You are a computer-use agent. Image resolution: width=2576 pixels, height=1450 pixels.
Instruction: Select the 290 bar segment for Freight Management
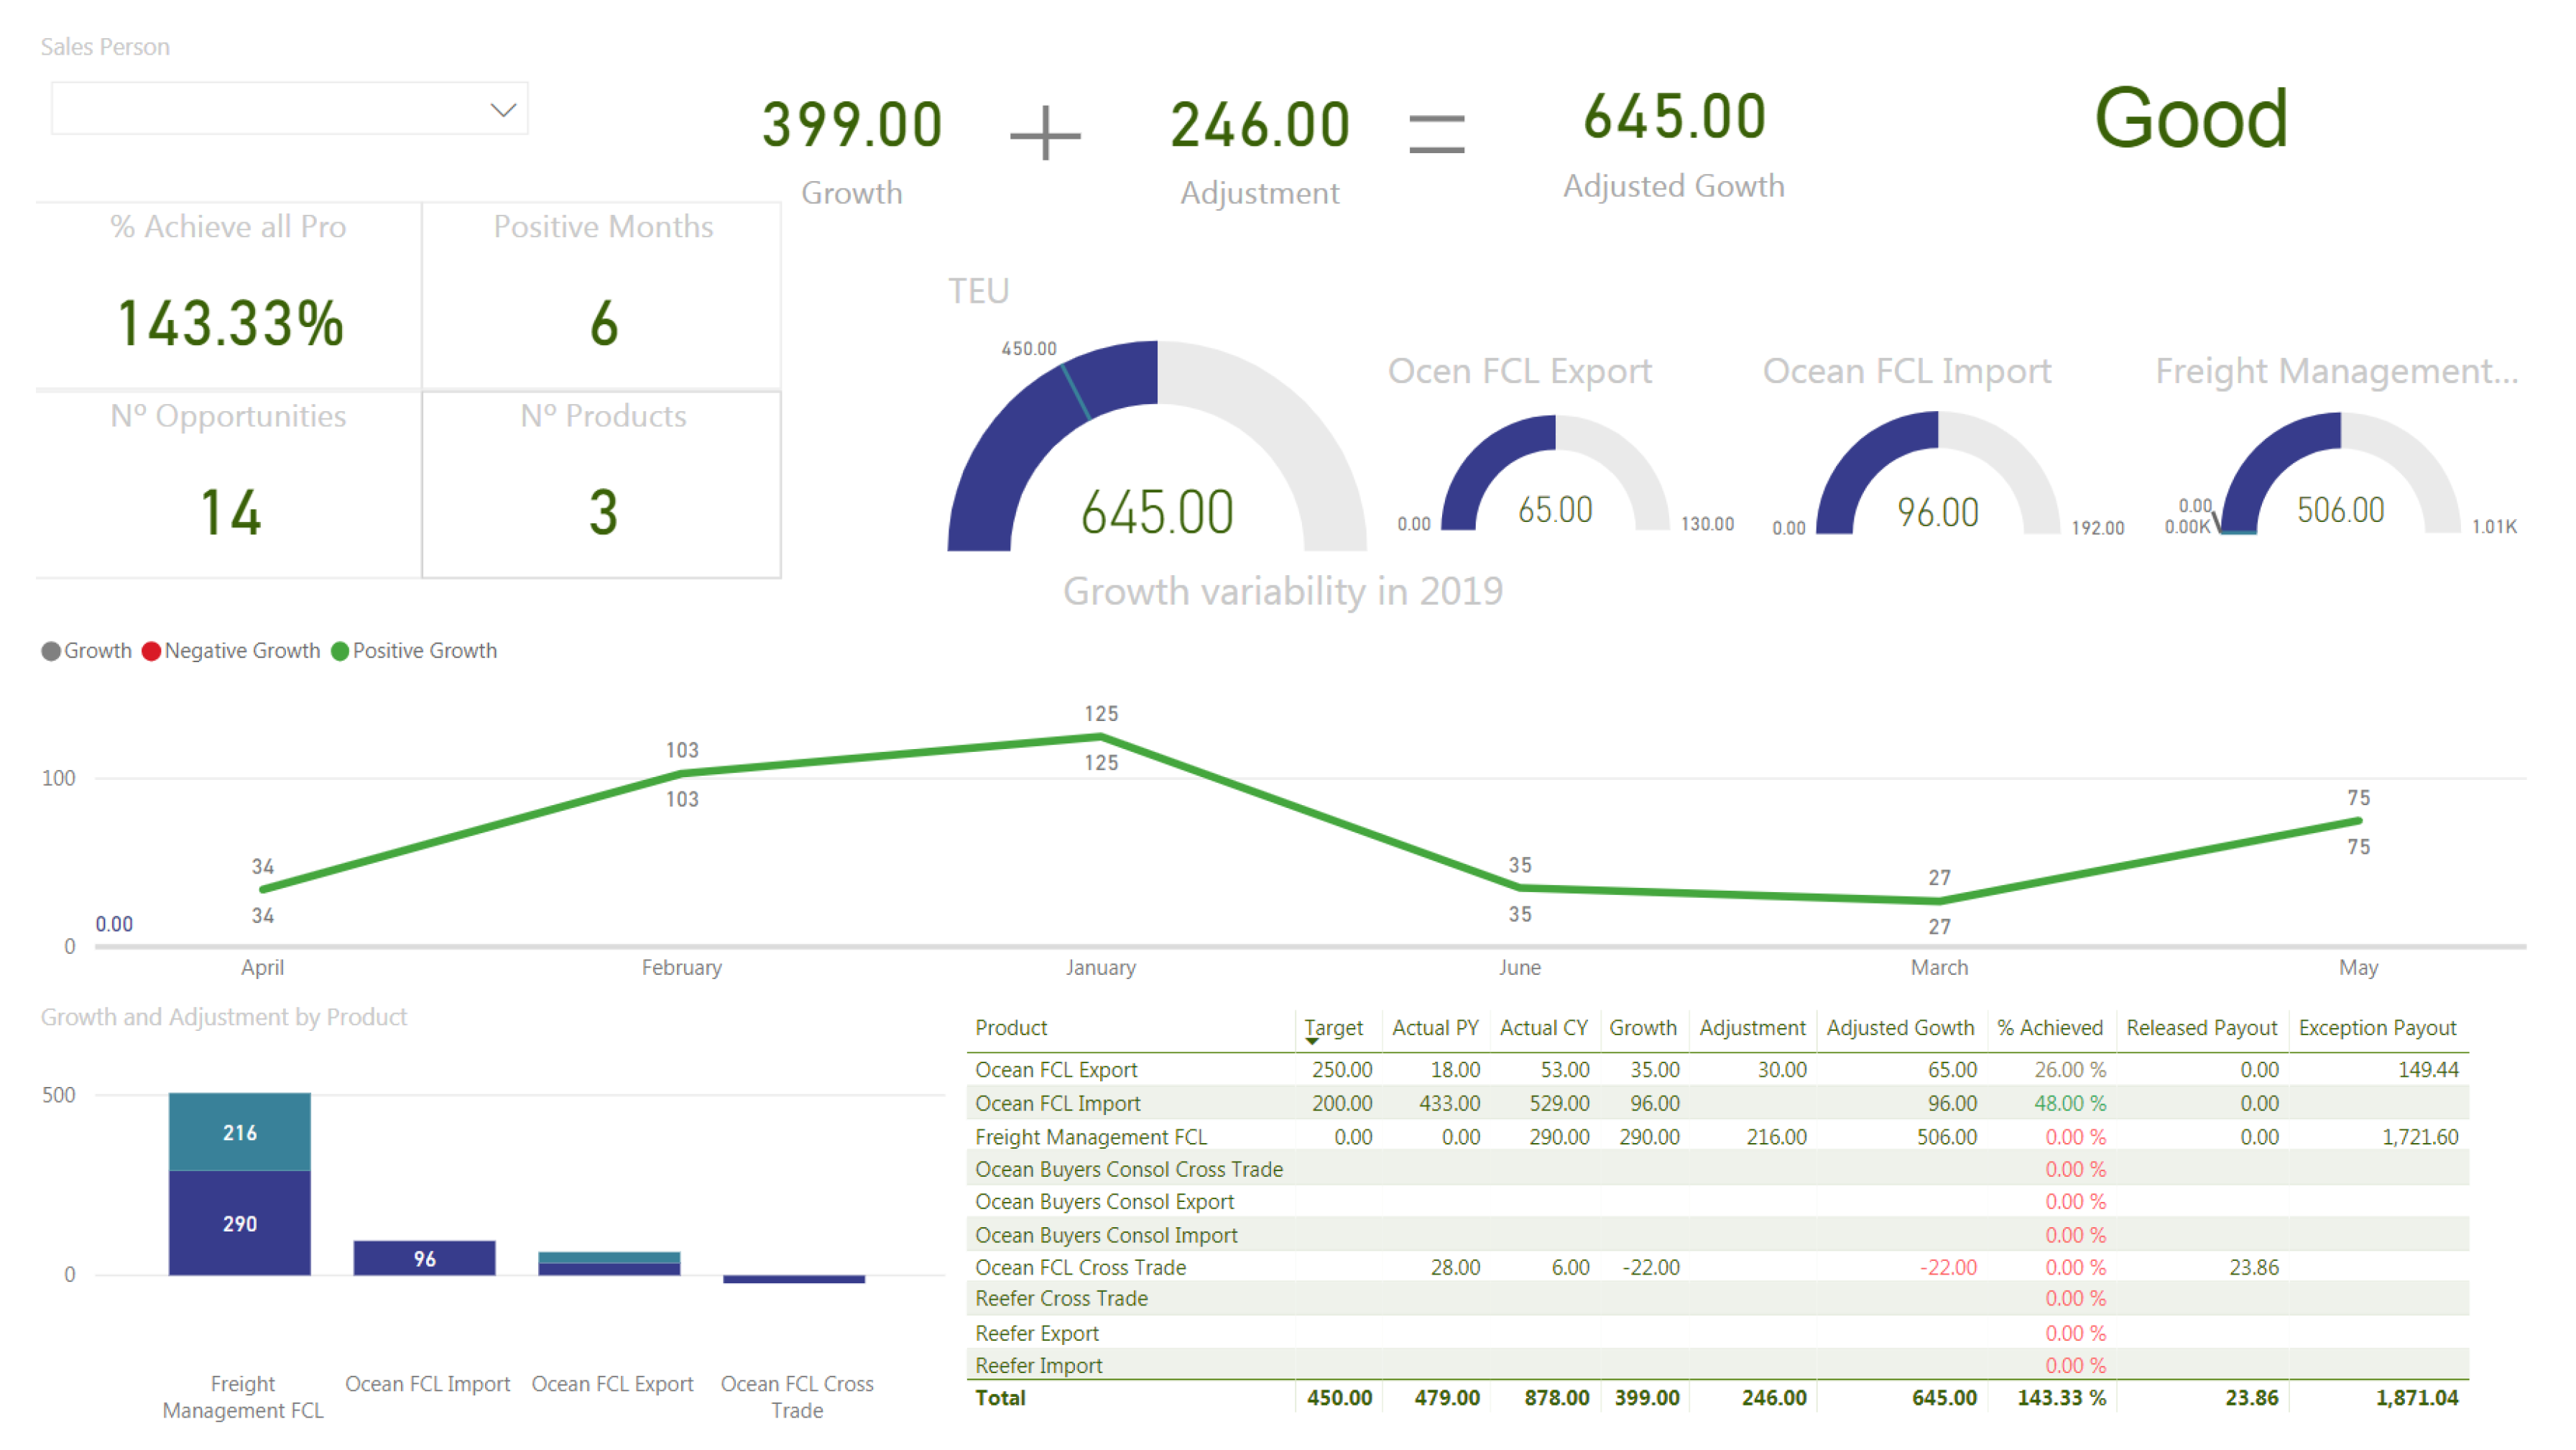click(x=239, y=1223)
